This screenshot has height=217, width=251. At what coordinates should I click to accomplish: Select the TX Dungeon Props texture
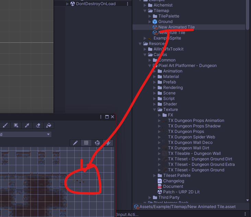tap(186, 132)
